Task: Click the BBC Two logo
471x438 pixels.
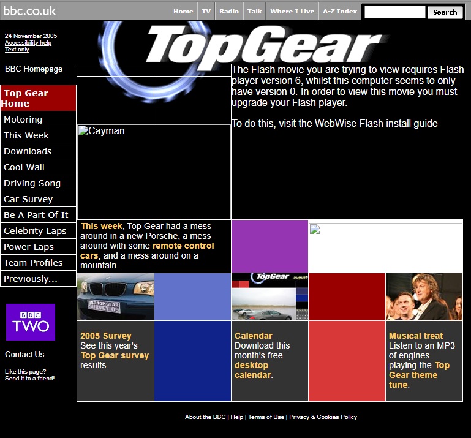Action: [x=31, y=322]
